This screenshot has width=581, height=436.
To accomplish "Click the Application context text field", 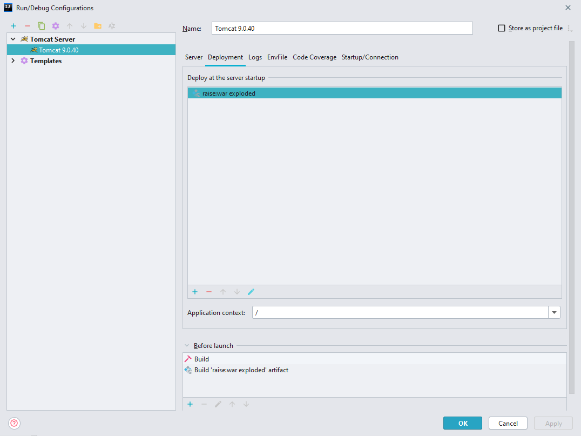I will 400,312.
